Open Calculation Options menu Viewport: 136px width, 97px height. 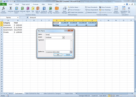pos(124,10)
